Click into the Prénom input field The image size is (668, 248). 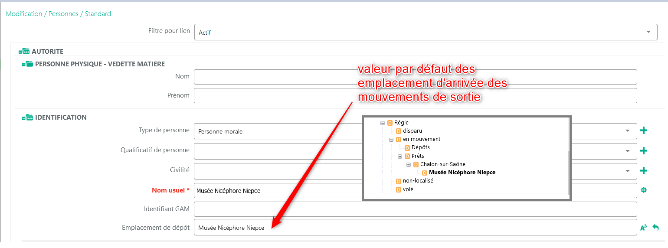coord(415,96)
